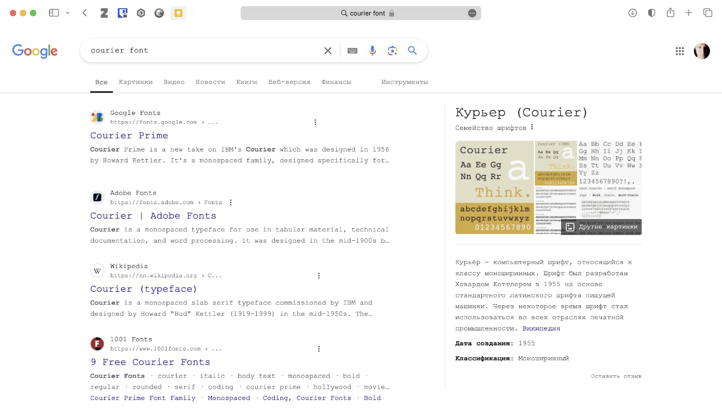Open the bold Z extension icon in toolbar
The width and height of the screenshot is (722, 416).
click(104, 13)
